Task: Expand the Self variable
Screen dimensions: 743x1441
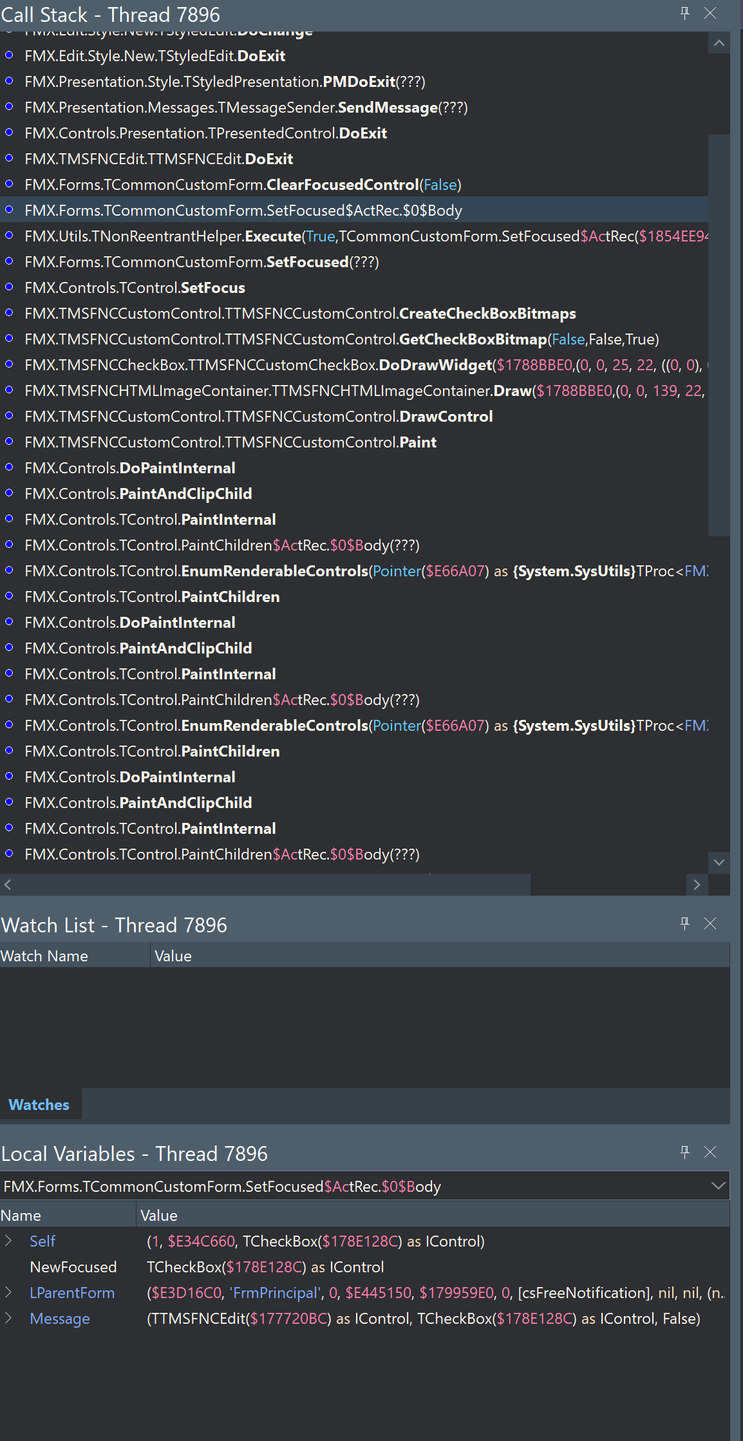Action: point(8,1241)
